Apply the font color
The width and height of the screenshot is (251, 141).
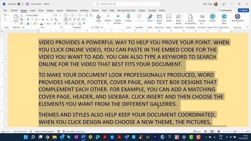point(41,23)
